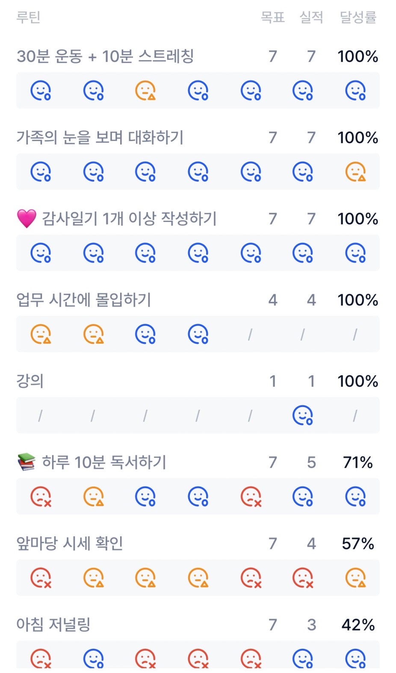The height and width of the screenshot is (673, 396).
Task: Click the orange face in 30분 운동 row
Action: [145, 91]
